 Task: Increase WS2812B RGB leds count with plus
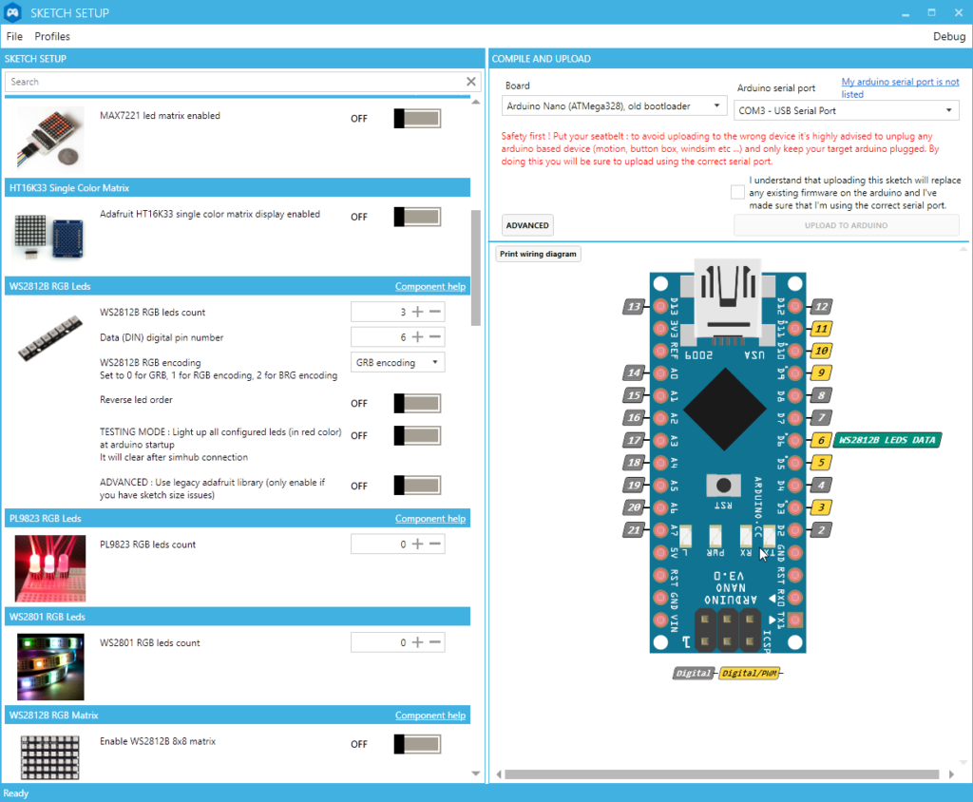(x=418, y=312)
